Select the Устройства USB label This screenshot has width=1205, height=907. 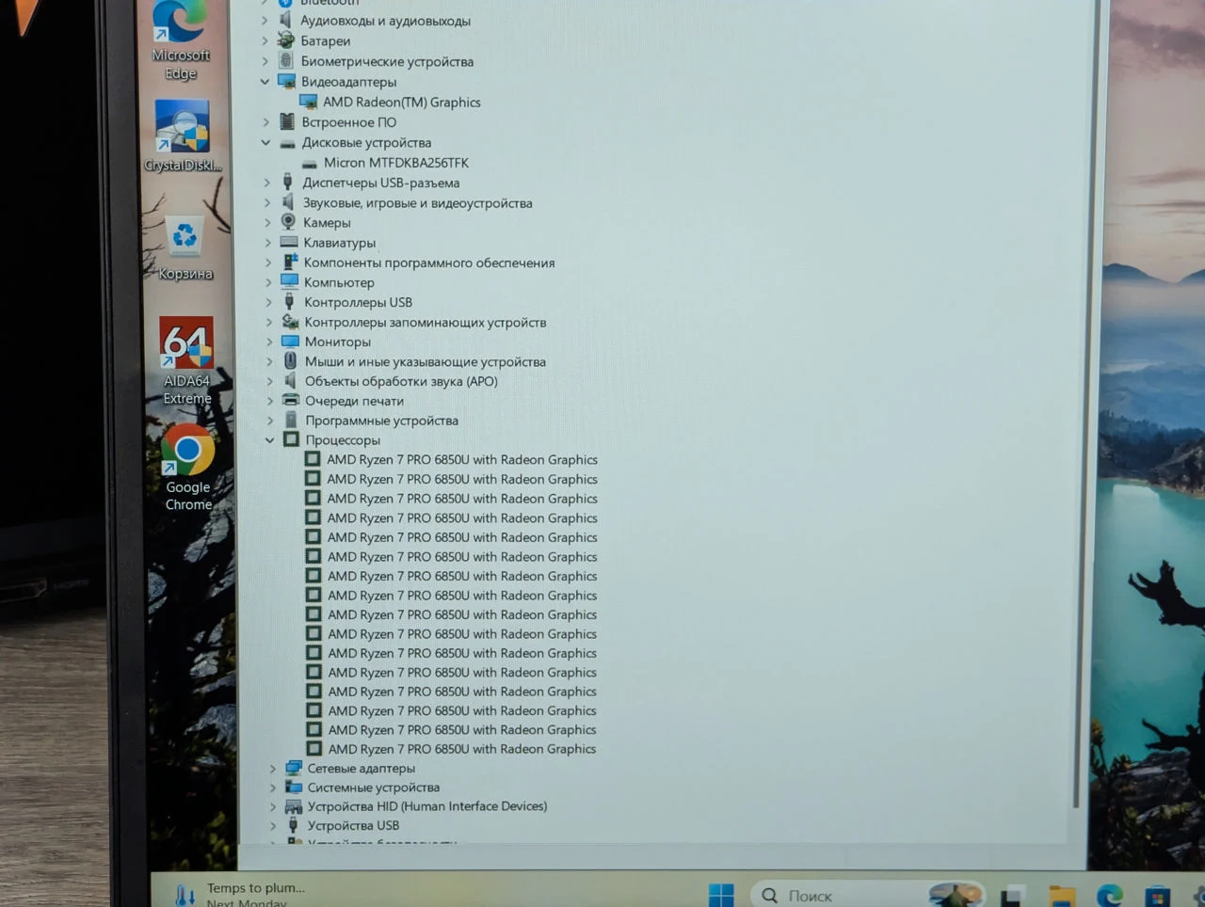pos(354,825)
